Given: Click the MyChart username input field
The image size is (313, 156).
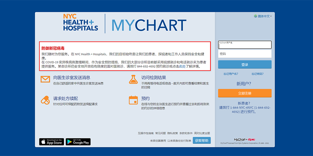Looking at the screenshot, I should coord(245,45).
